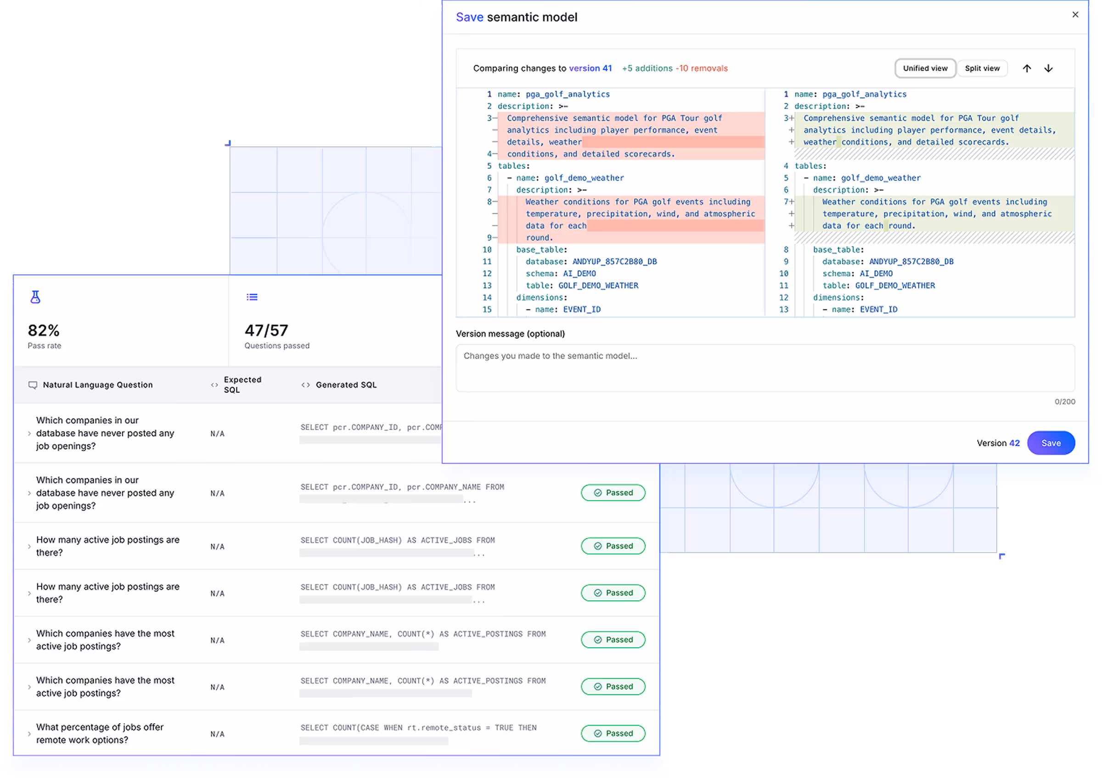Jump to next change with down arrow
Viewport: 1102px width, 782px height.
coord(1049,68)
